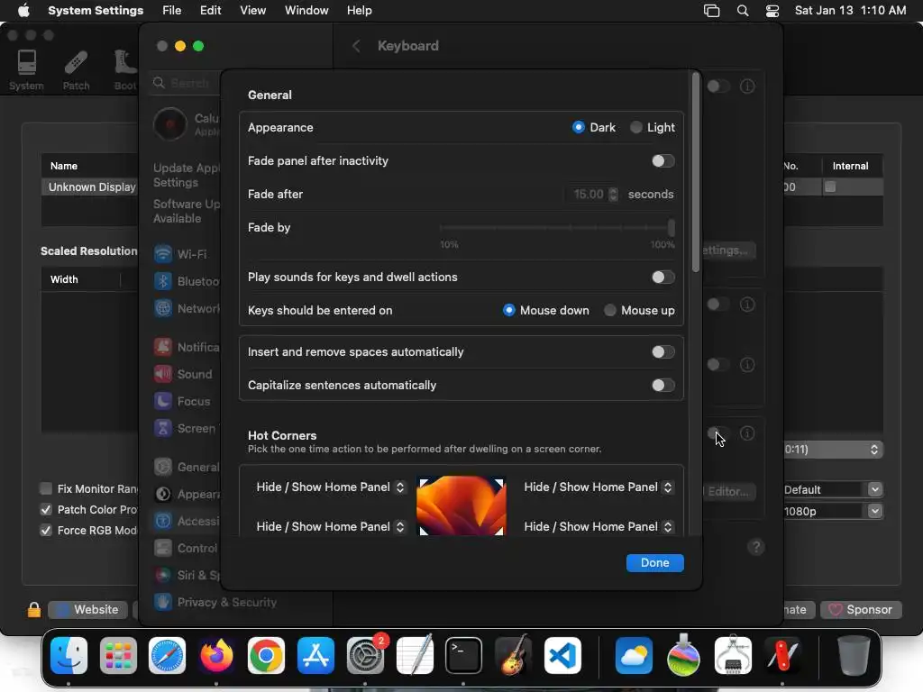Open Finder from the Dock
Screen dimensions: 923x692
pos(69,655)
